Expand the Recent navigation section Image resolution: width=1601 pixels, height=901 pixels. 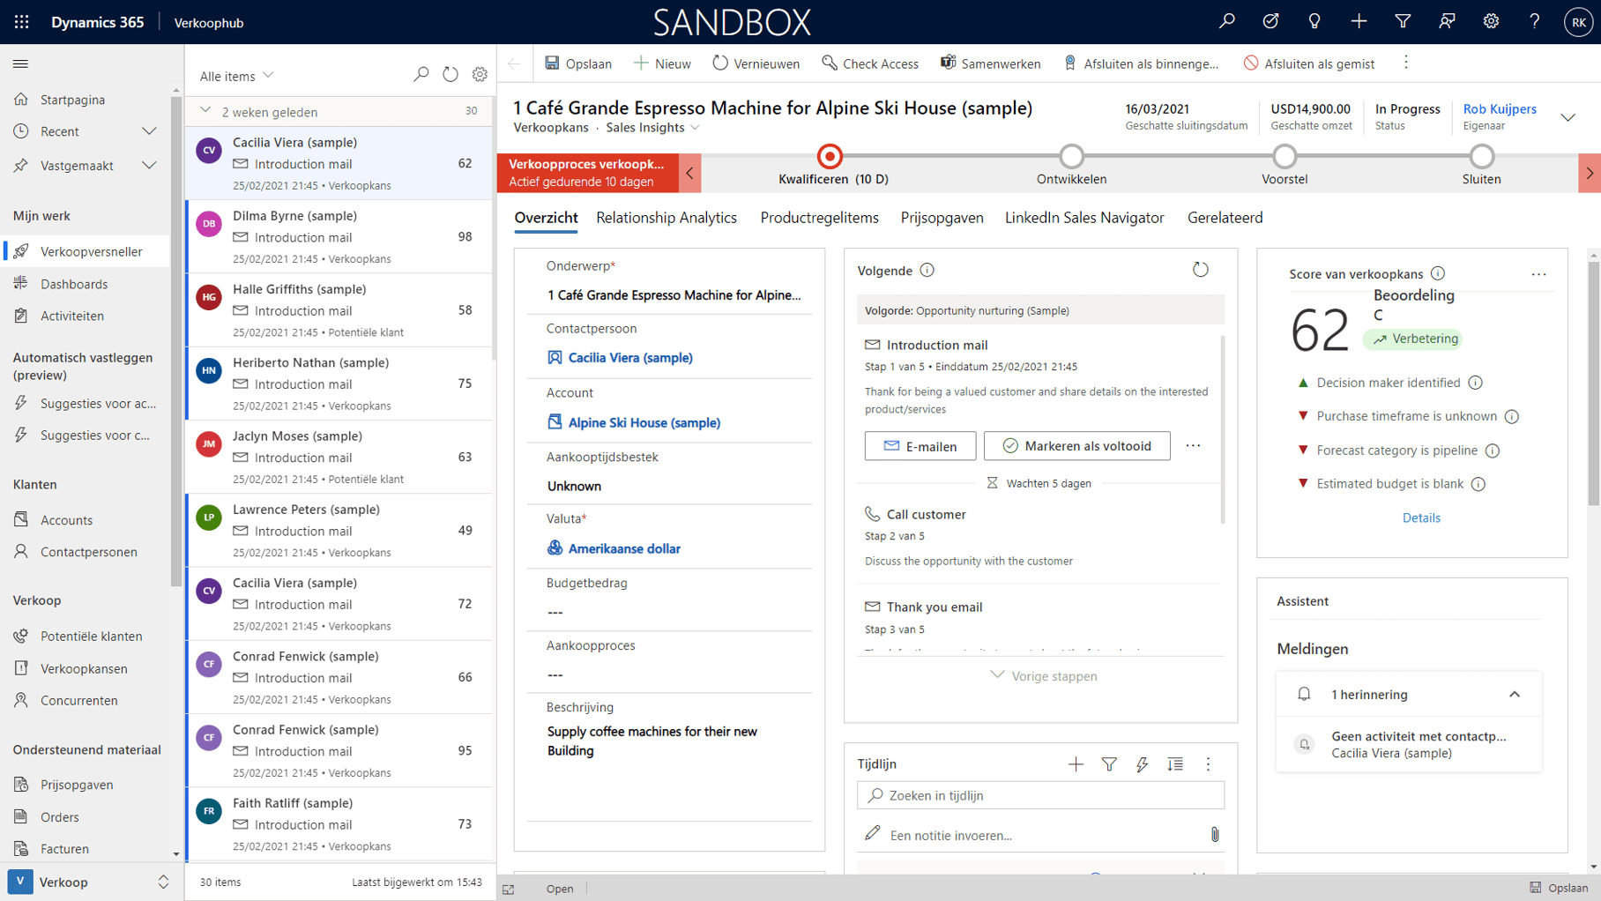(149, 131)
